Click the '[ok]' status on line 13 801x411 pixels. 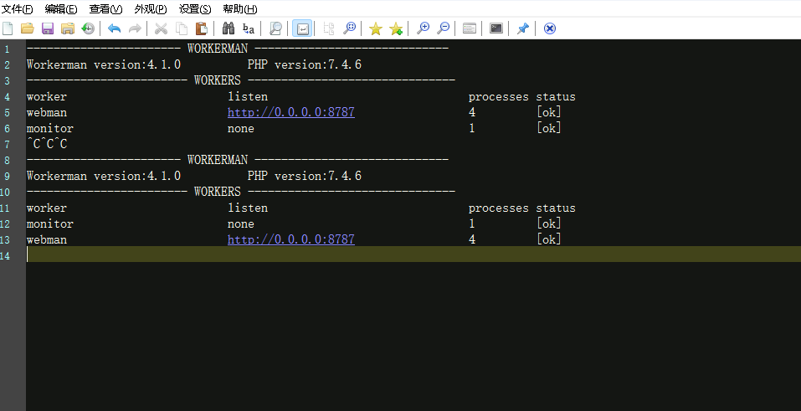[x=549, y=239]
